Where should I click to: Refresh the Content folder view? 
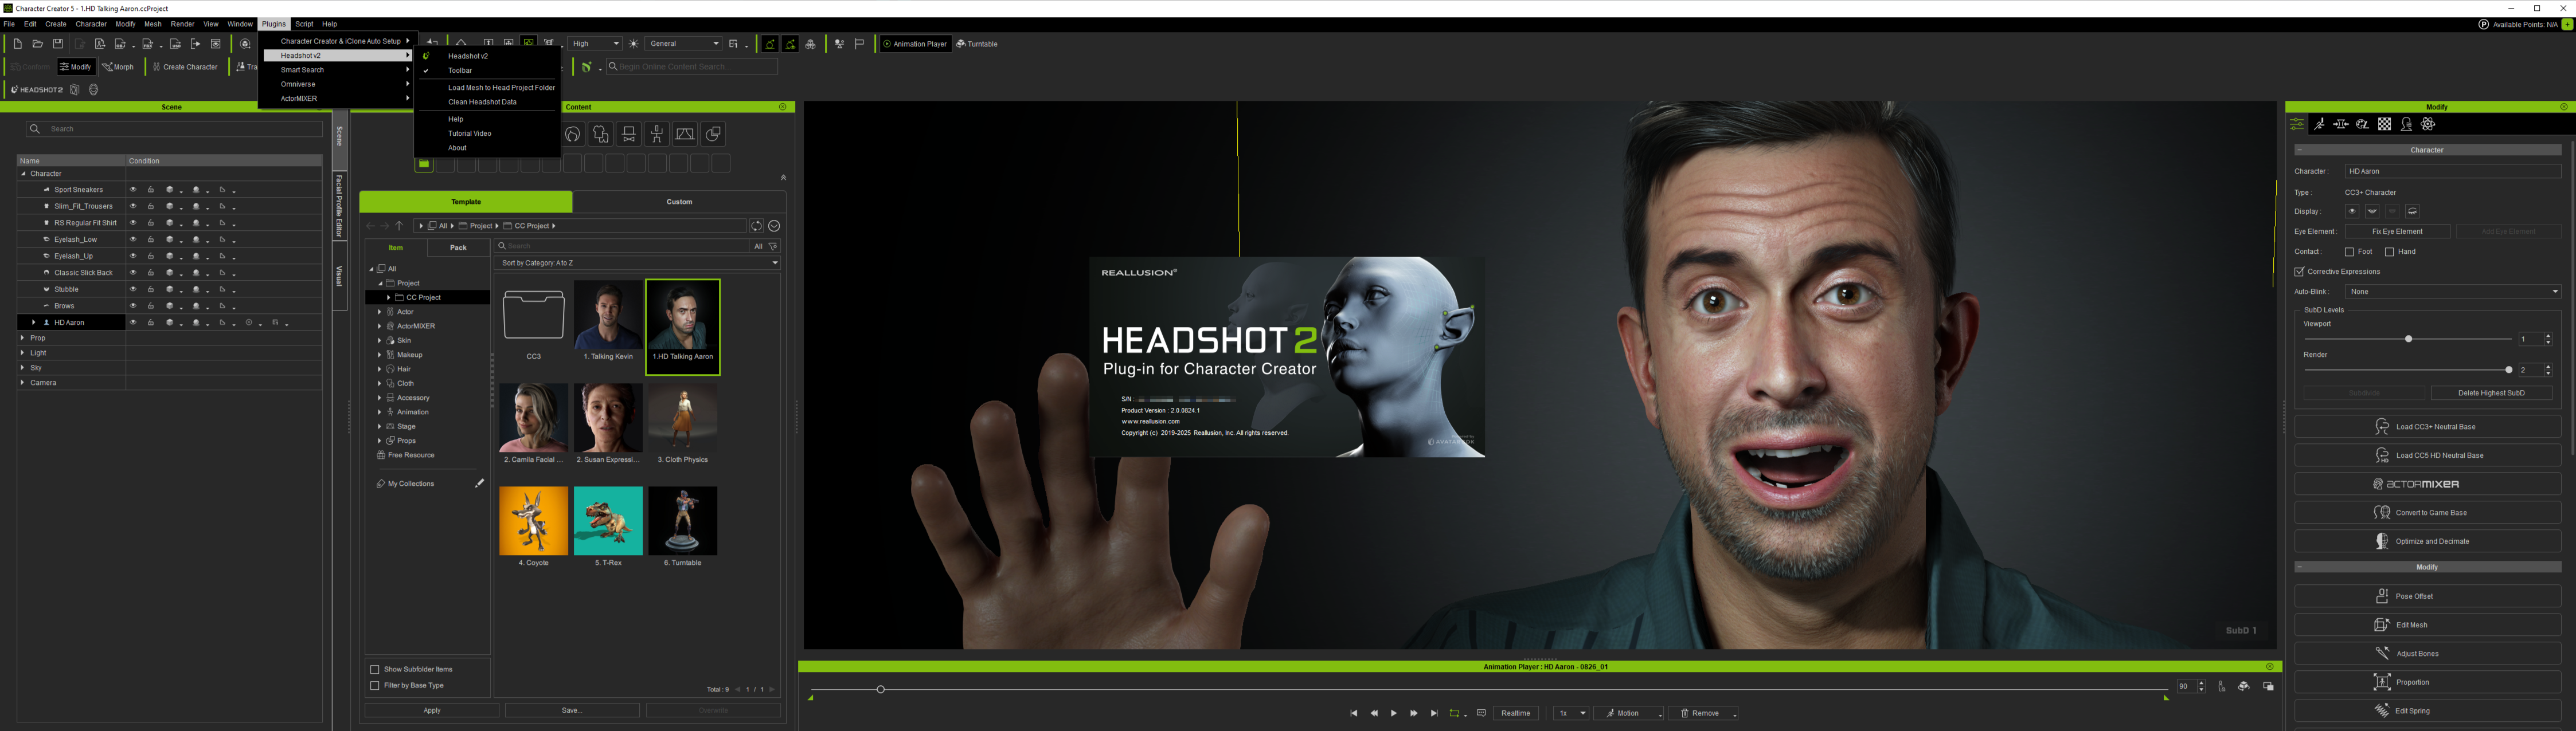(757, 226)
